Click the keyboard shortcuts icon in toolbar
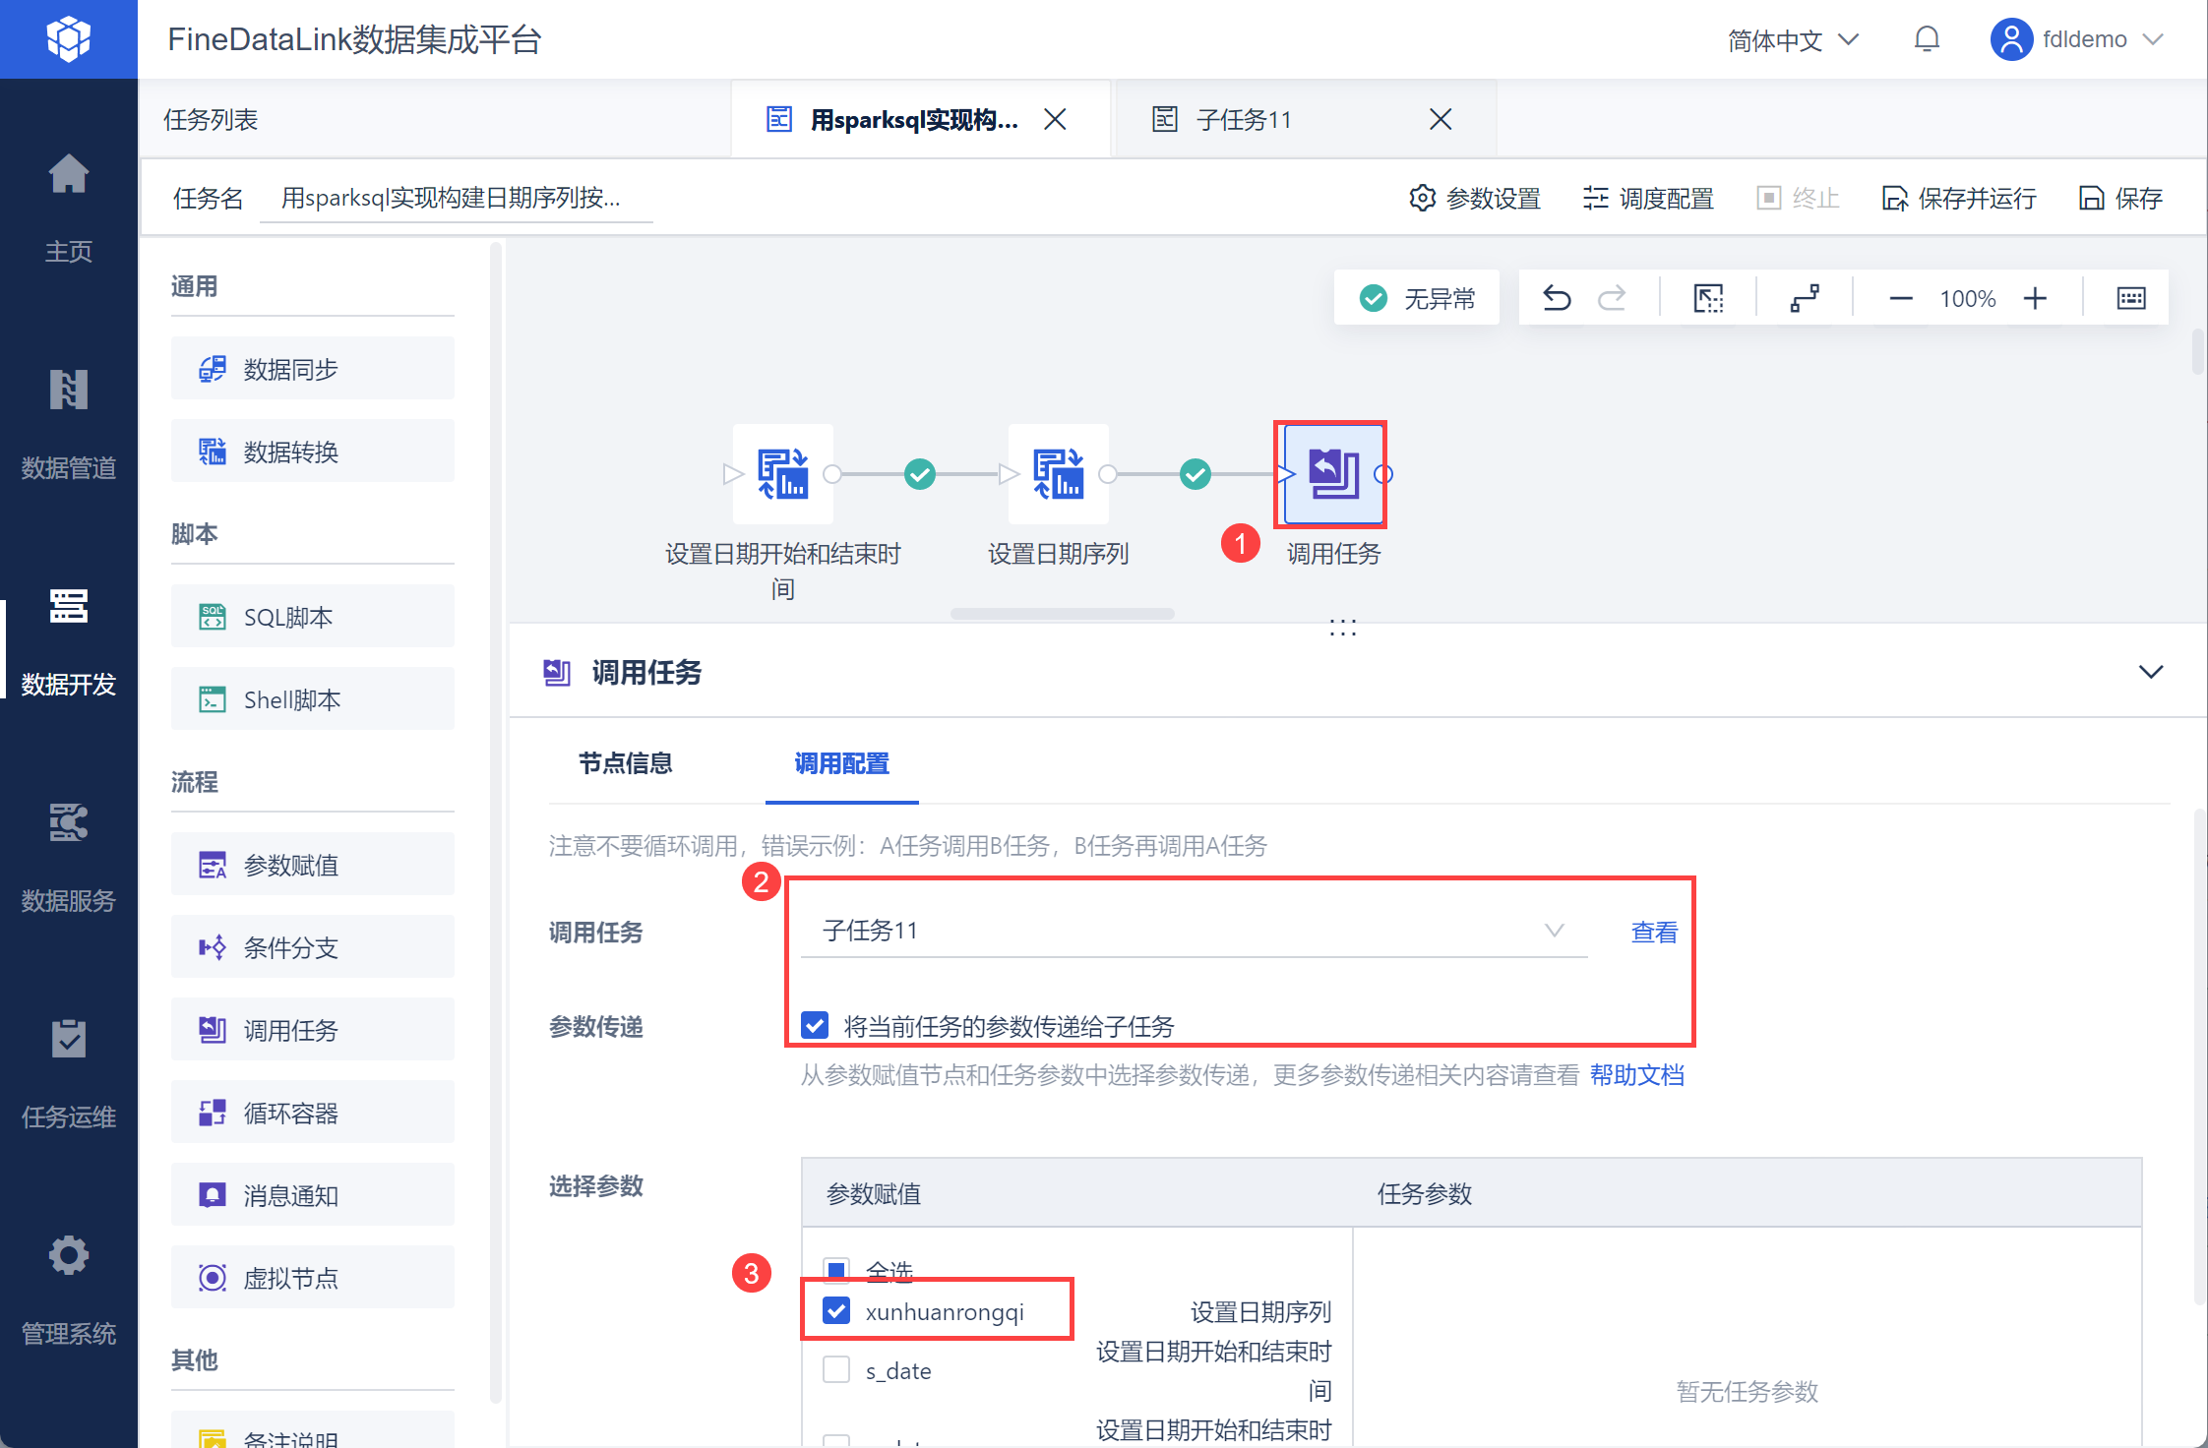 pyautogui.click(x=2131, y=298)
